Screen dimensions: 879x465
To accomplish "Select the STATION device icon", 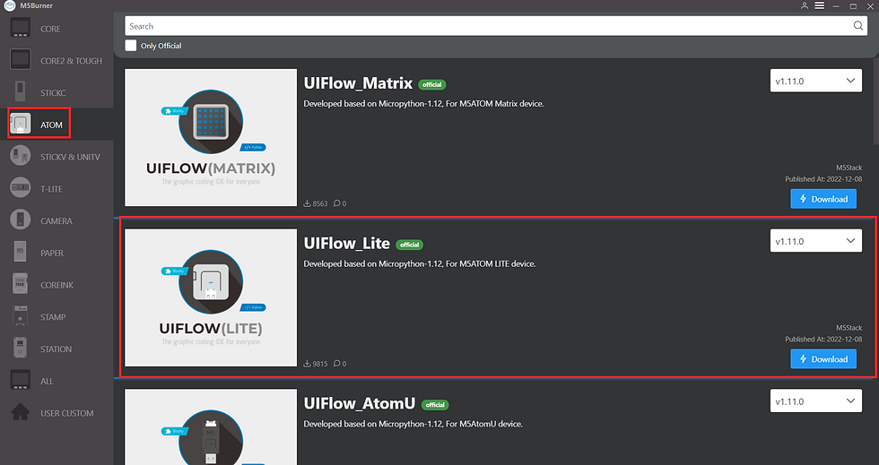I will tap(20, 348).
